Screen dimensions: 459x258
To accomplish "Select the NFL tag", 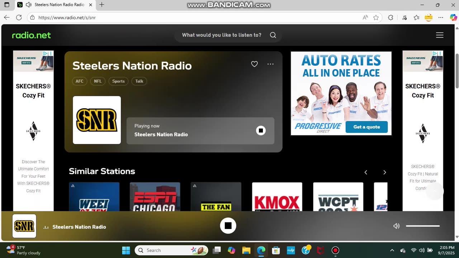I will tap(98, 81).
